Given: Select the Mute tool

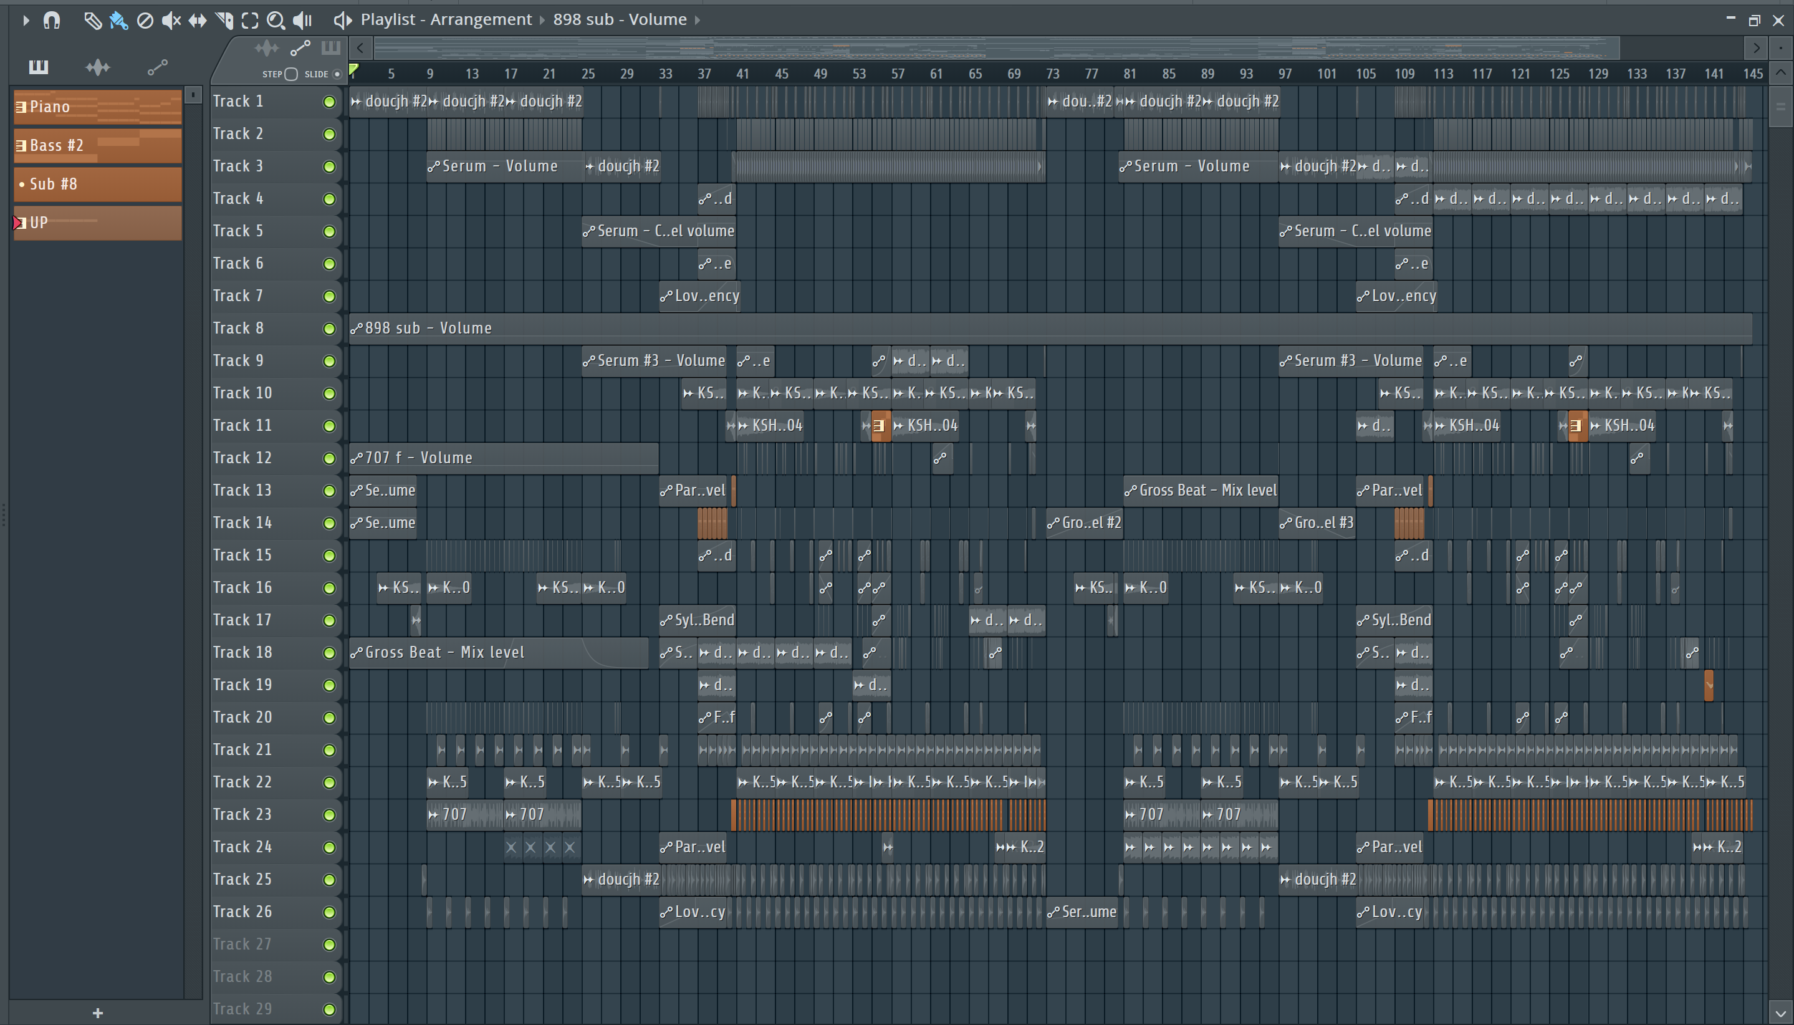Looking at the screenshot, I should [x=171, y=21].
